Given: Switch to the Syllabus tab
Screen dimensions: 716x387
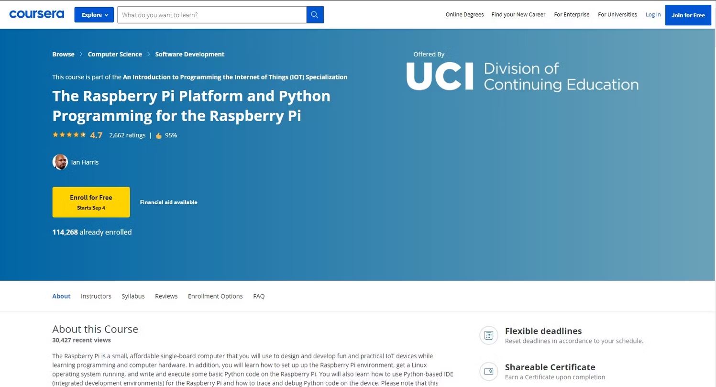Looking at the screenshot, I should (133, 296).
